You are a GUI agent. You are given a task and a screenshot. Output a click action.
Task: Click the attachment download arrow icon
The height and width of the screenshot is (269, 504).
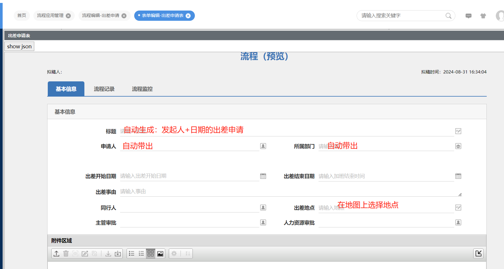point(108,253)
